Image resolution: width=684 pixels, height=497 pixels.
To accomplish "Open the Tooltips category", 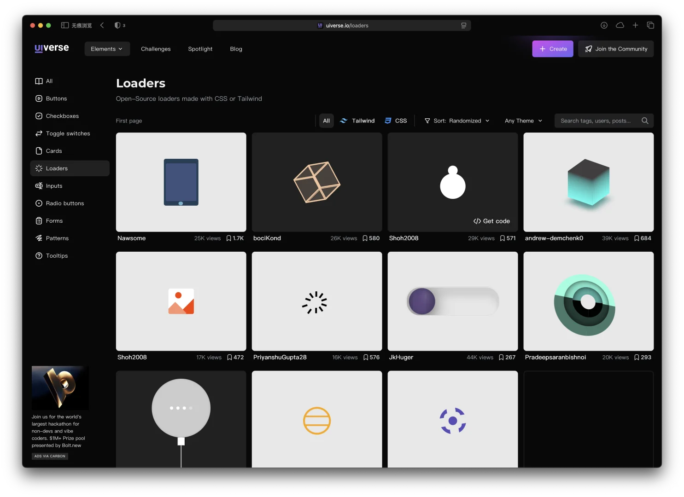I will 70,256.
